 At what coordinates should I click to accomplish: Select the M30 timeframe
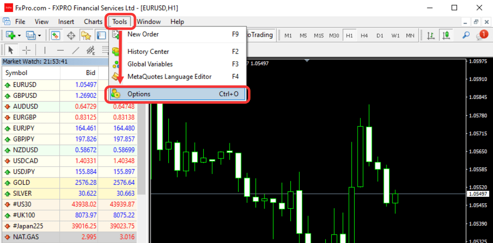[334, 35]
